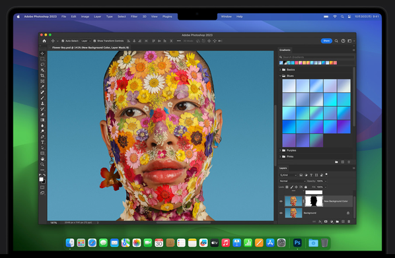Hide the Background layer
The image size is (395, 258).
(281, 213)
